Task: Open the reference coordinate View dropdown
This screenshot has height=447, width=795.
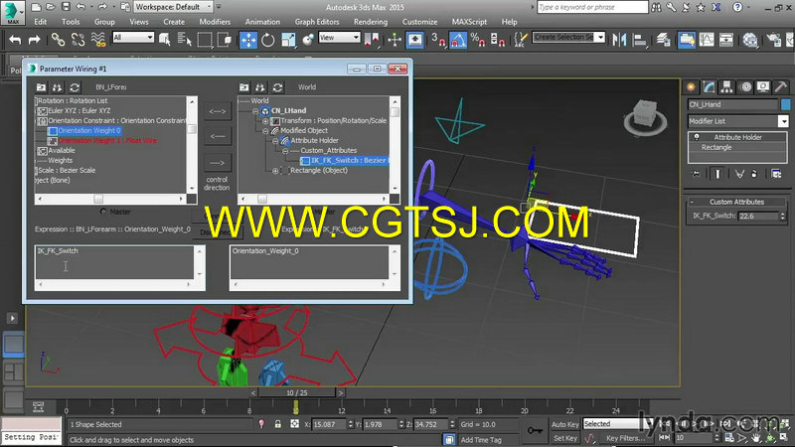Action: 339,38
